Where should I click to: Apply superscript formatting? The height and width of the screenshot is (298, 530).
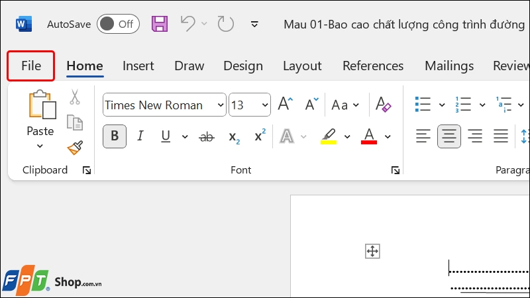point(260,136)
